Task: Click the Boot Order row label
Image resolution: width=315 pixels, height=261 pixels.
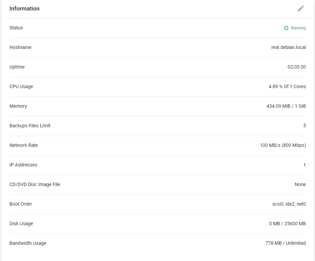Action: 21,204
